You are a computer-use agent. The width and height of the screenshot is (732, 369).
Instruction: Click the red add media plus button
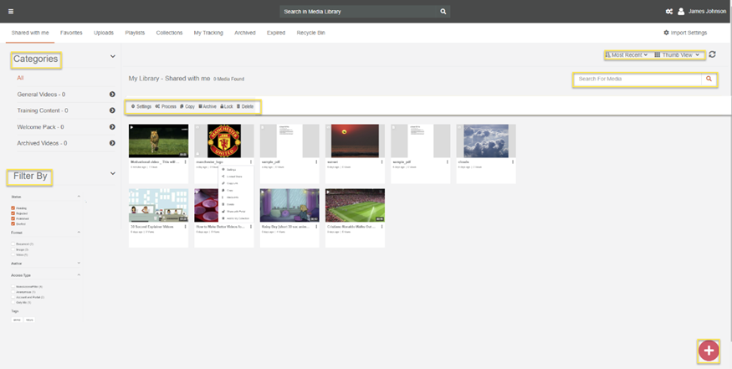709,351
